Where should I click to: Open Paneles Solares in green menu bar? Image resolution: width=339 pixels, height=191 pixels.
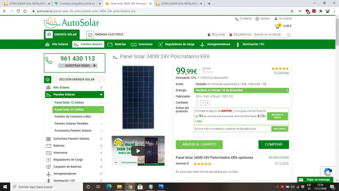pyautogui.click(x=88, y=44)
